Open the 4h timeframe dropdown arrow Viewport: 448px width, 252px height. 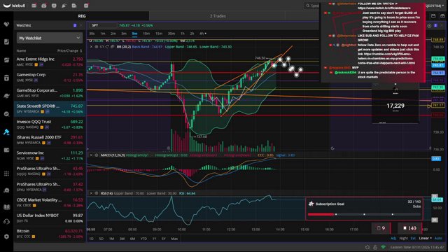click(205, 34)
